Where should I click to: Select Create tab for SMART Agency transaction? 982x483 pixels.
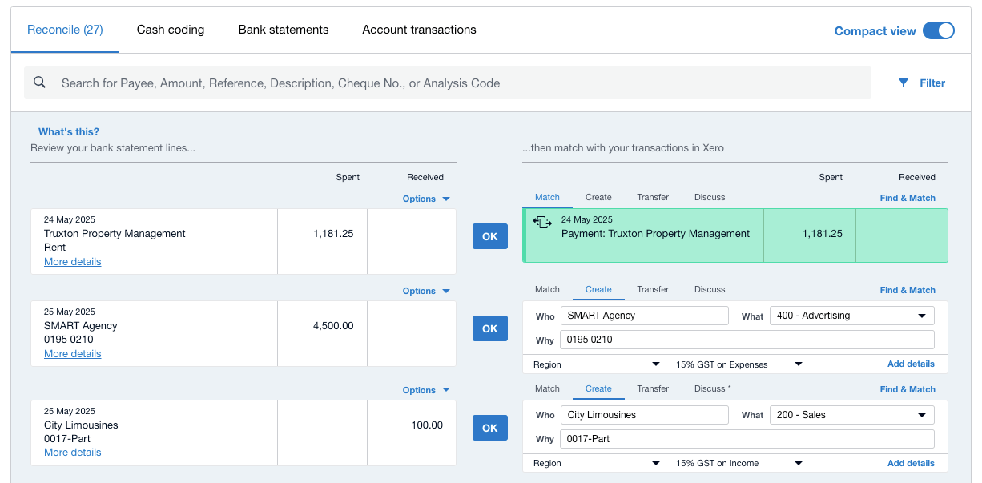[x=598, y=289]
